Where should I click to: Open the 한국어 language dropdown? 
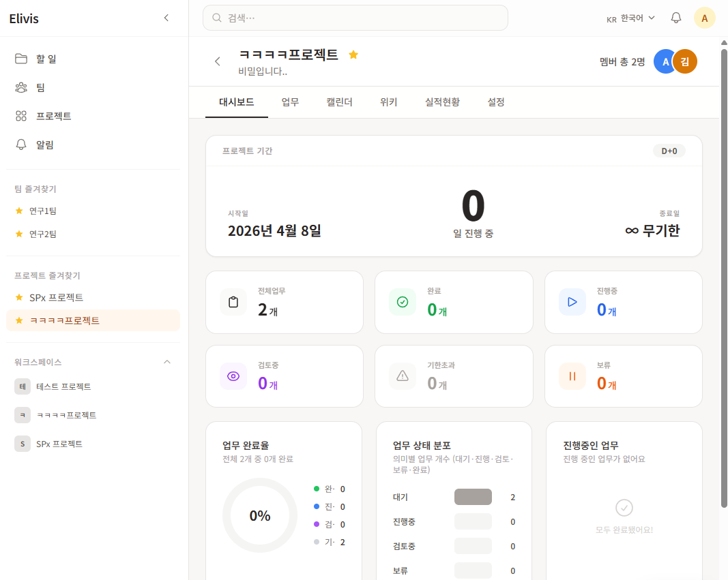coord(630,18)
